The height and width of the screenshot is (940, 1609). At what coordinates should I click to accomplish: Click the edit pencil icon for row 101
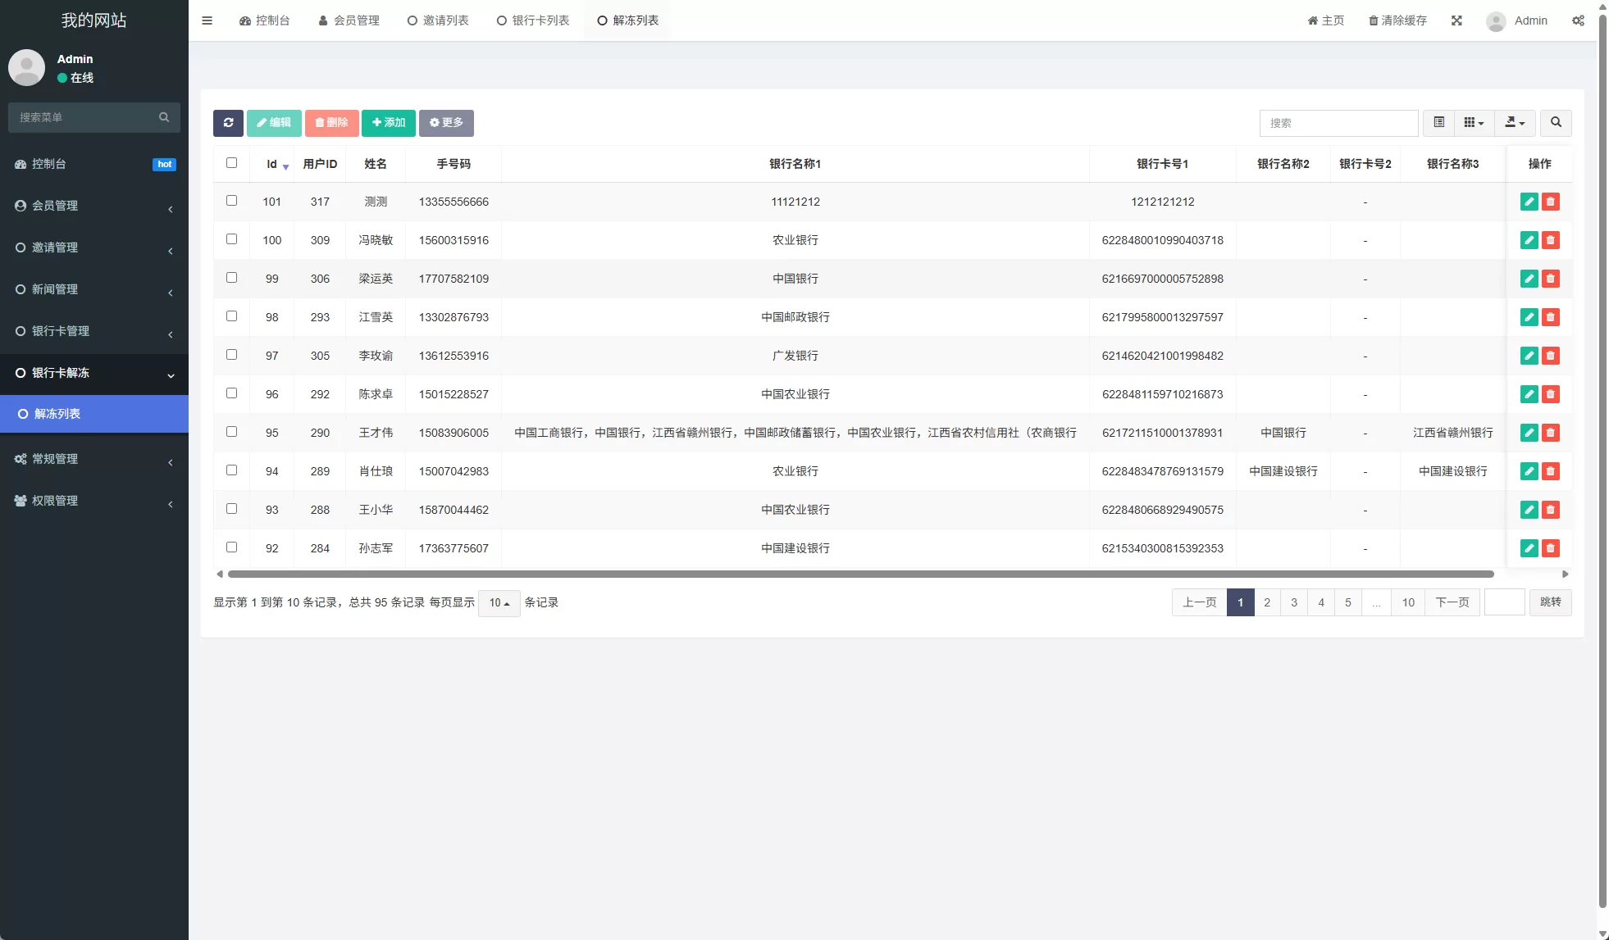click(x=1529, y=202)
